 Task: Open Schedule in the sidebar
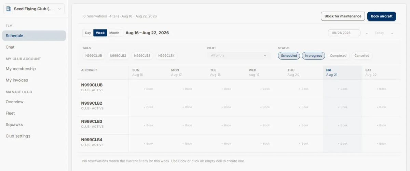tap(34, 36)
